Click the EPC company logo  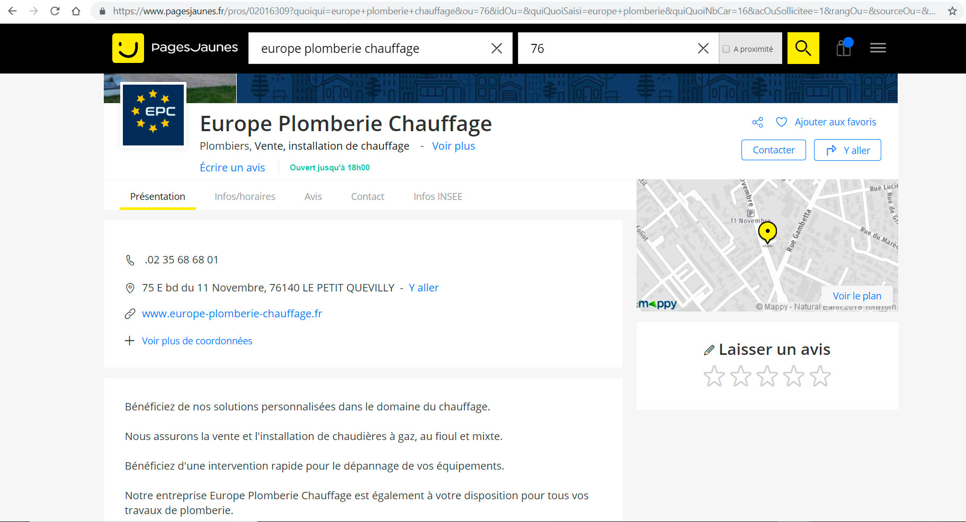click(x=153, y=114)
